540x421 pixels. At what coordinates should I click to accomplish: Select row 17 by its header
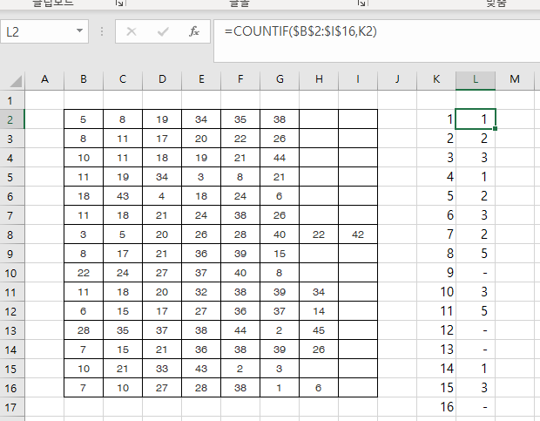coord(12,407)
